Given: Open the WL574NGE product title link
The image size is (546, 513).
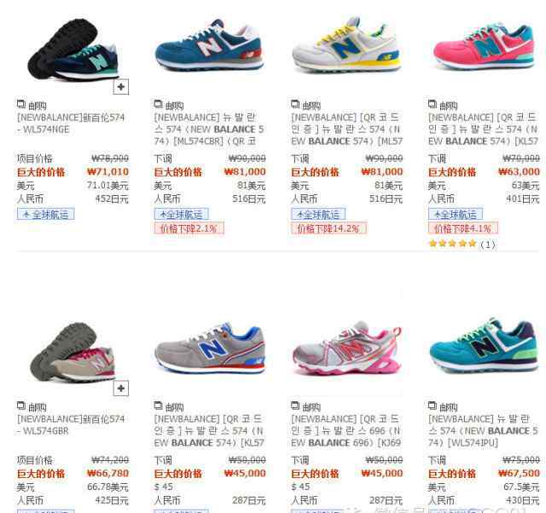Looking at the screenshot, I should click(x=71, y=123).
